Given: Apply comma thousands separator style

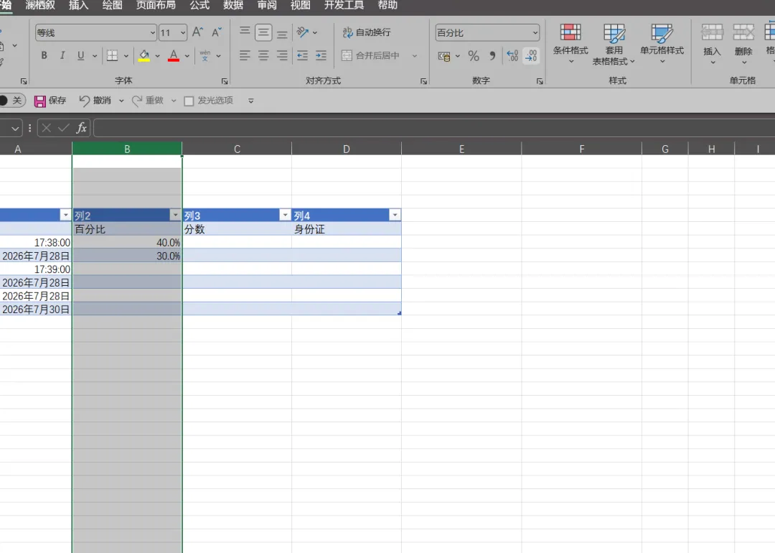Looking at the screenshot, I should point(492,56).
